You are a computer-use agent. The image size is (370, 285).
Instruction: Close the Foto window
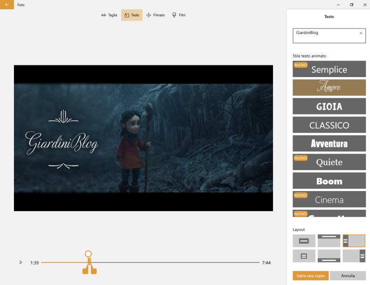[364, 5]
